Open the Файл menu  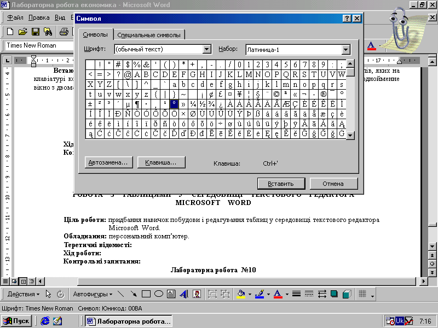coord(15,17)
